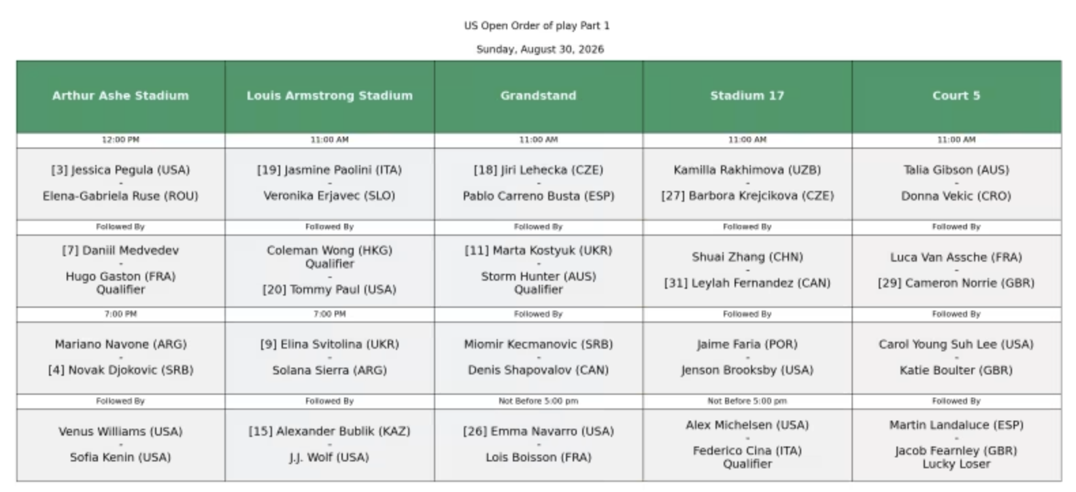Select the Rakhimova vs Krejcikova match cell
Viewport: 1076px width, 492px height.
coord(747,183)
